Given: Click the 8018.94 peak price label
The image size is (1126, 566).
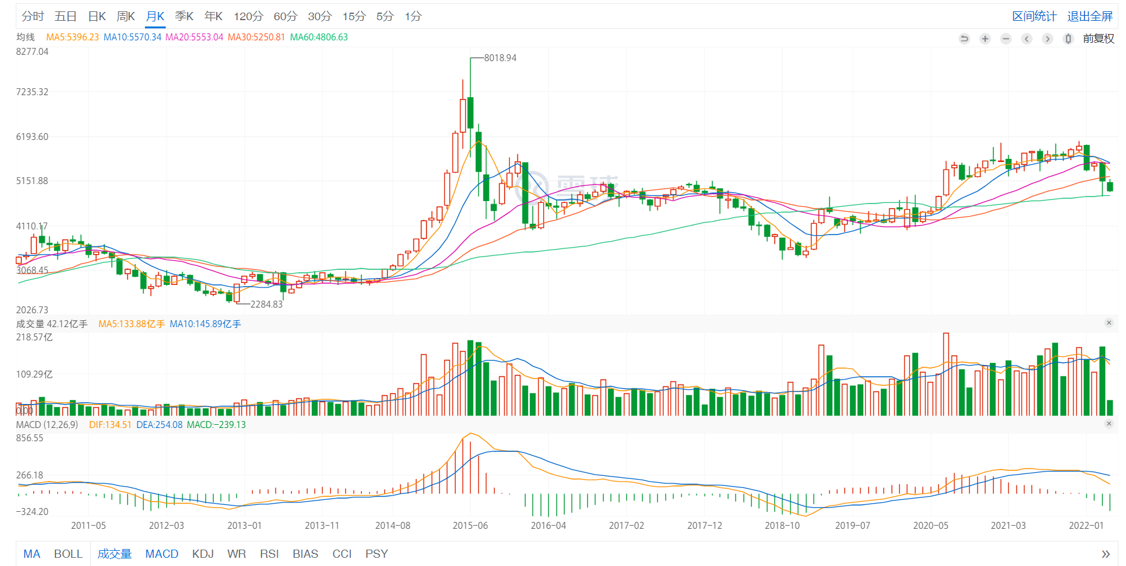Looking at the screenshot, I should [x=500, y=58].
